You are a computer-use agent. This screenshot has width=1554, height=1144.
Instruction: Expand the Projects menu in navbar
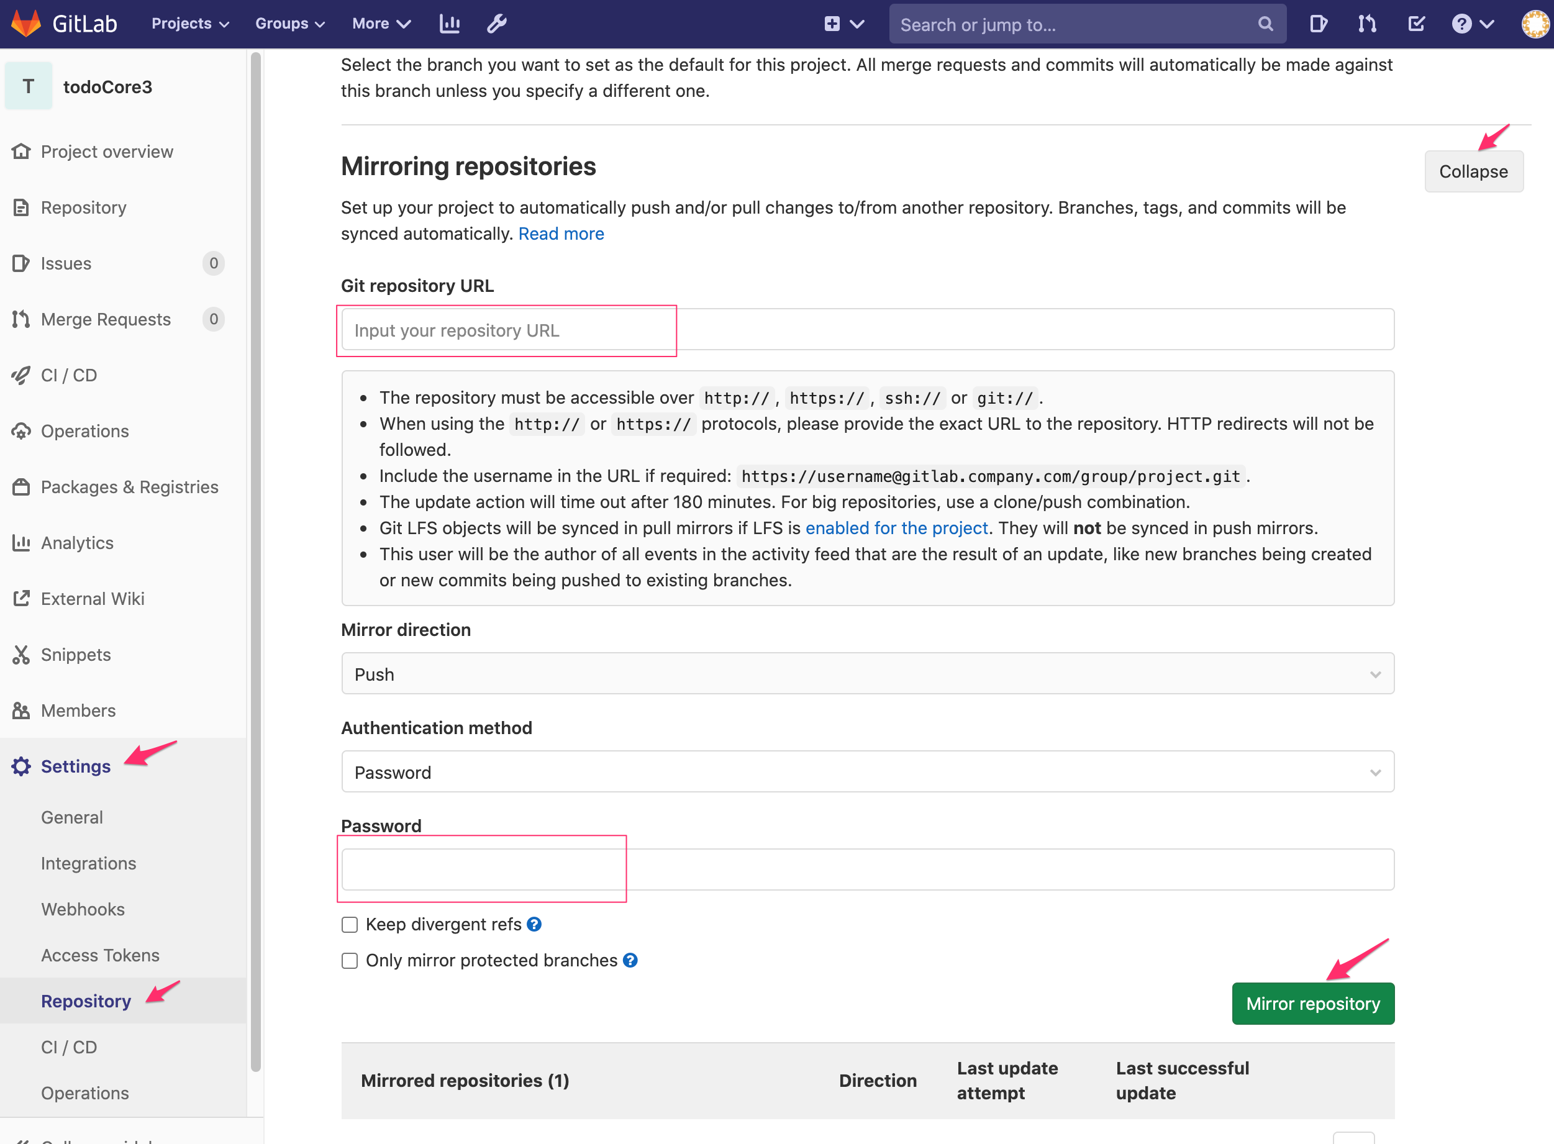(190, 24)
